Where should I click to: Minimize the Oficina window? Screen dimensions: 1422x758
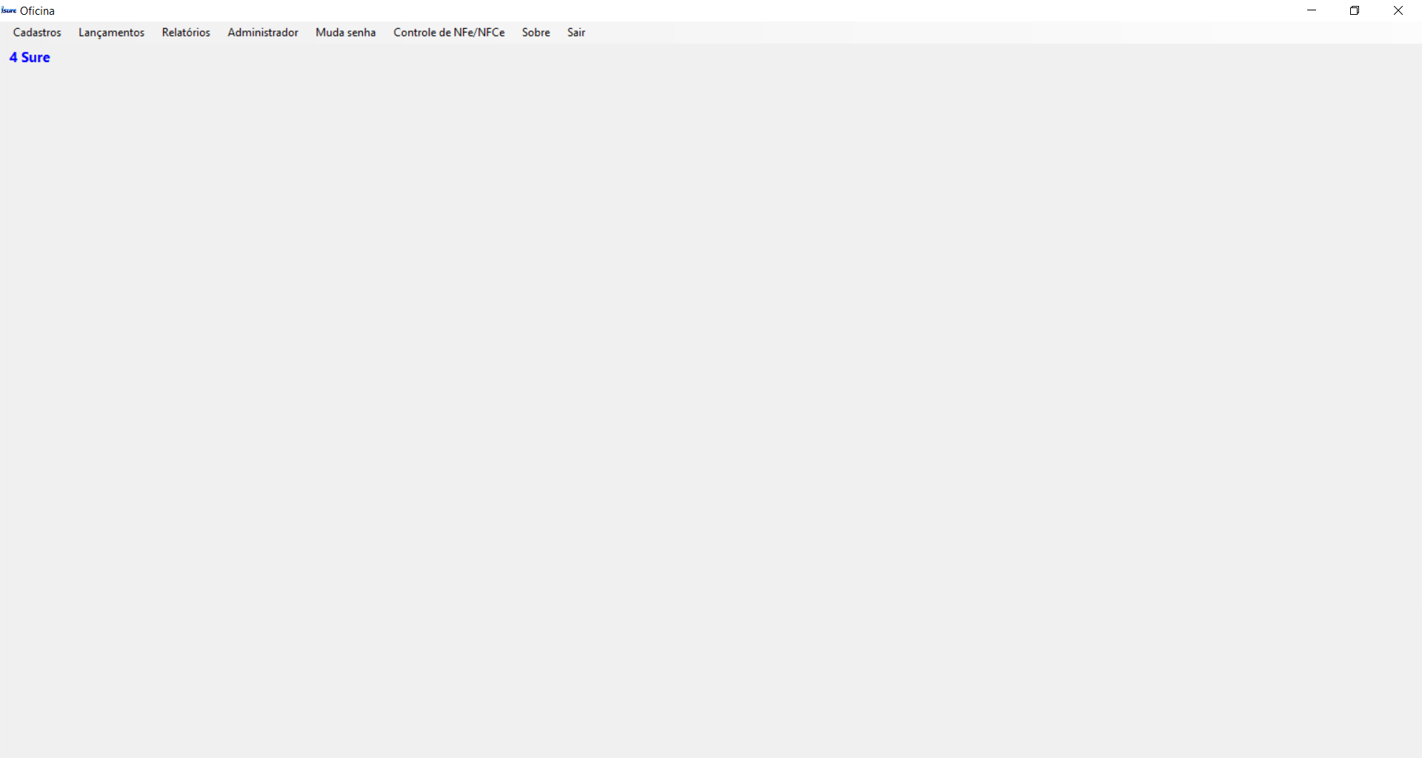pos(1312,10)
